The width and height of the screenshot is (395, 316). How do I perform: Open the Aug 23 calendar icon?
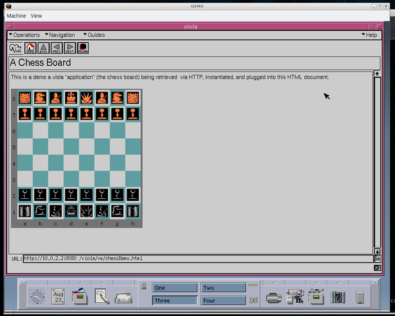pos(58,297)
